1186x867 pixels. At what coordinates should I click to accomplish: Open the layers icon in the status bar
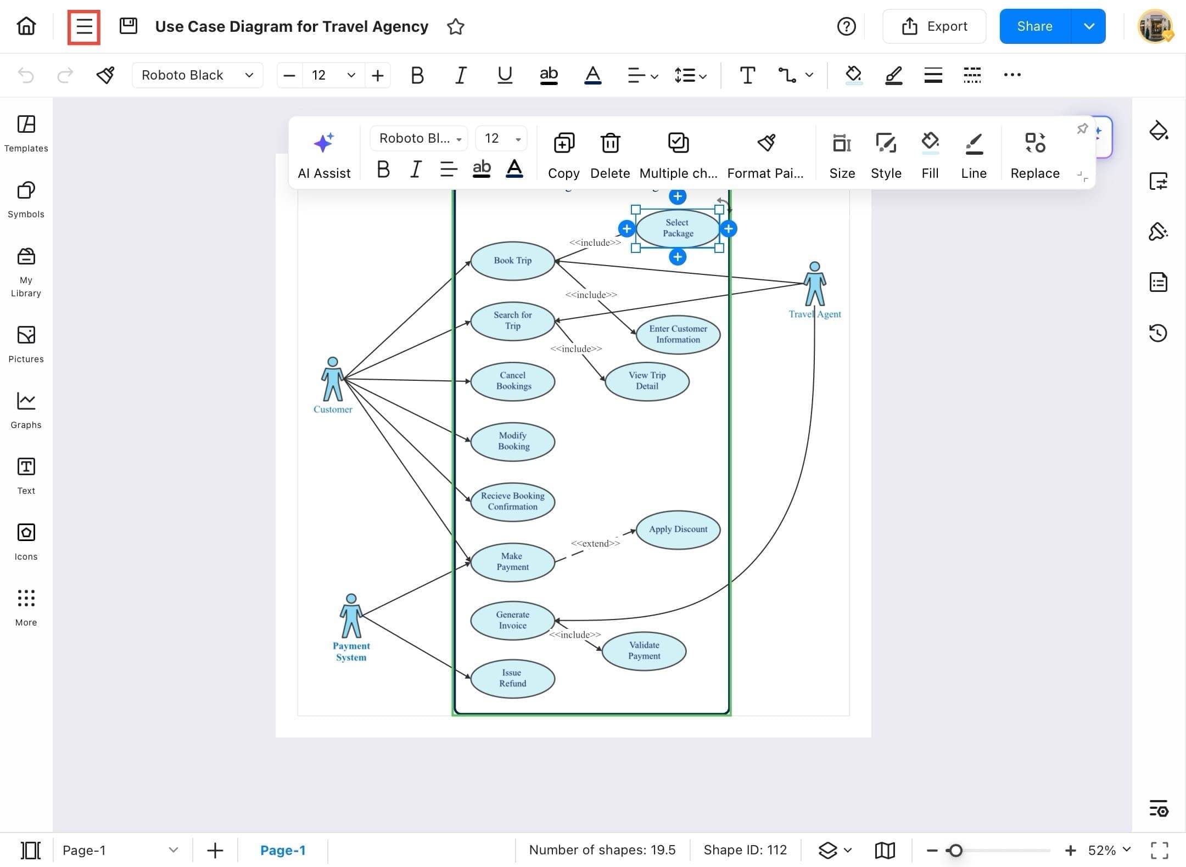pos(828,850)
